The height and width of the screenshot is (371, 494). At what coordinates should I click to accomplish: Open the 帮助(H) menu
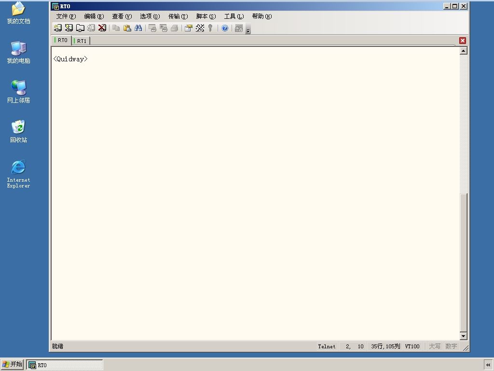pos(262,16)
